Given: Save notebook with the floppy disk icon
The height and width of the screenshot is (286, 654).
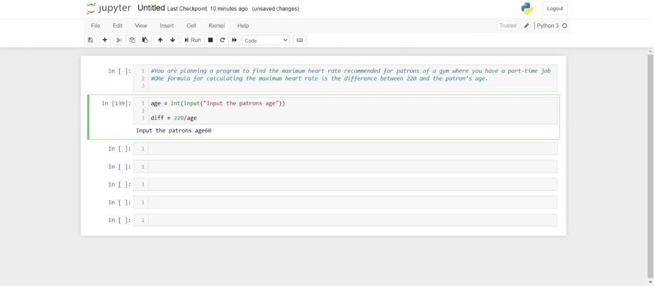Looking at the screenshot, I should point(91,40).
